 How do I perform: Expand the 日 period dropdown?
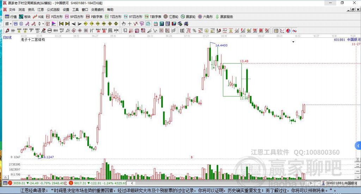click(x=10, y=24)
